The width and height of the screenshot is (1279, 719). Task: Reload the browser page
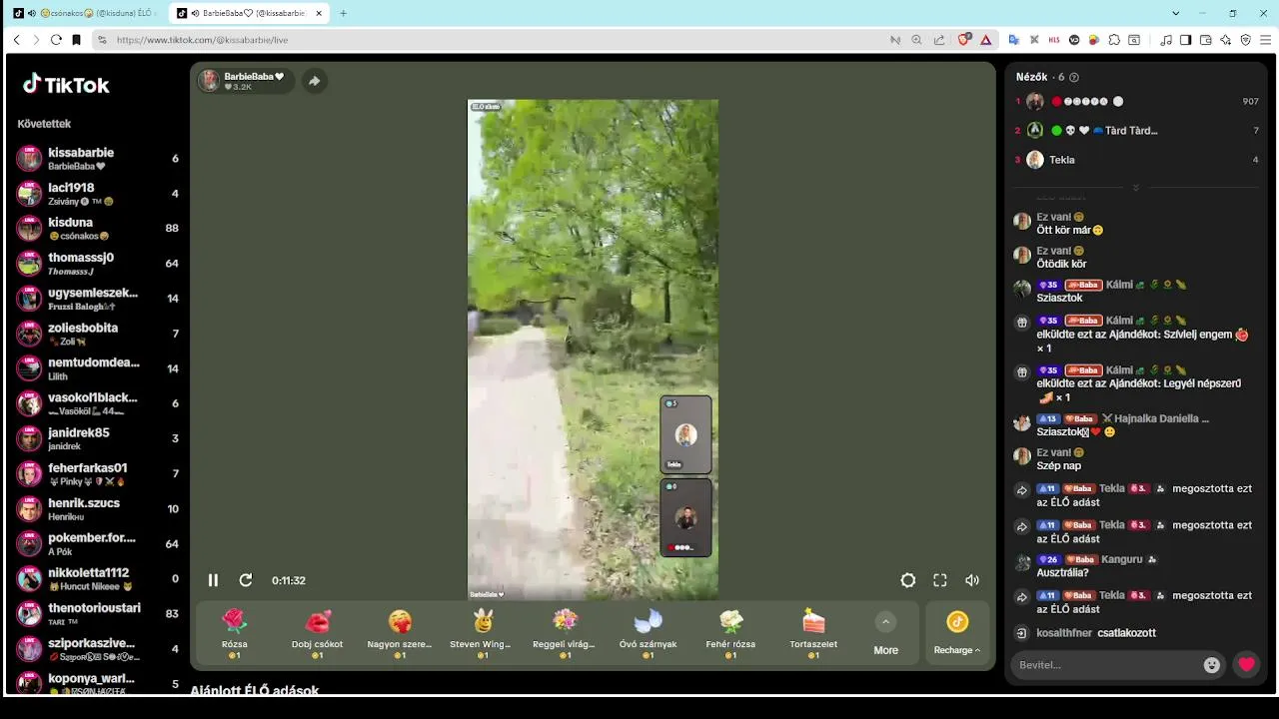(56, 40)
